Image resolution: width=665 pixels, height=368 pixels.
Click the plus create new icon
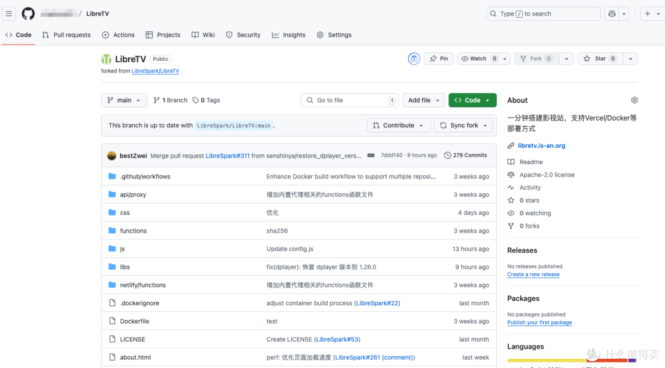click(x=648, y=14)
